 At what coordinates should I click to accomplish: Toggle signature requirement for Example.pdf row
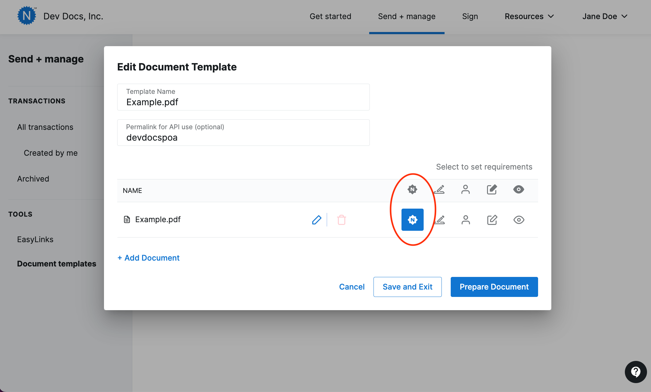439,220
